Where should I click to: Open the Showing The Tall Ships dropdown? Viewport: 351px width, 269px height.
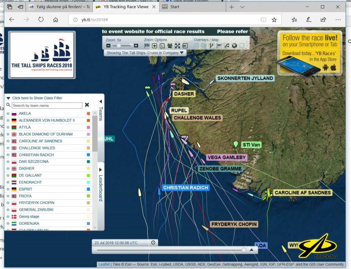pyautogui.click(x=145, y=53)
